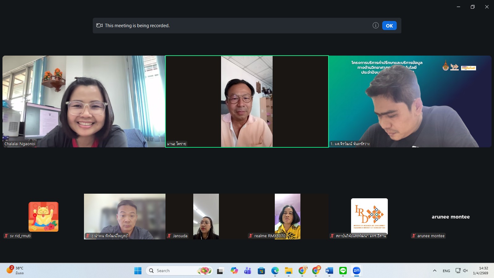
Task: Open Microsoft Teams from the taskbar
Action: (248, 271)
